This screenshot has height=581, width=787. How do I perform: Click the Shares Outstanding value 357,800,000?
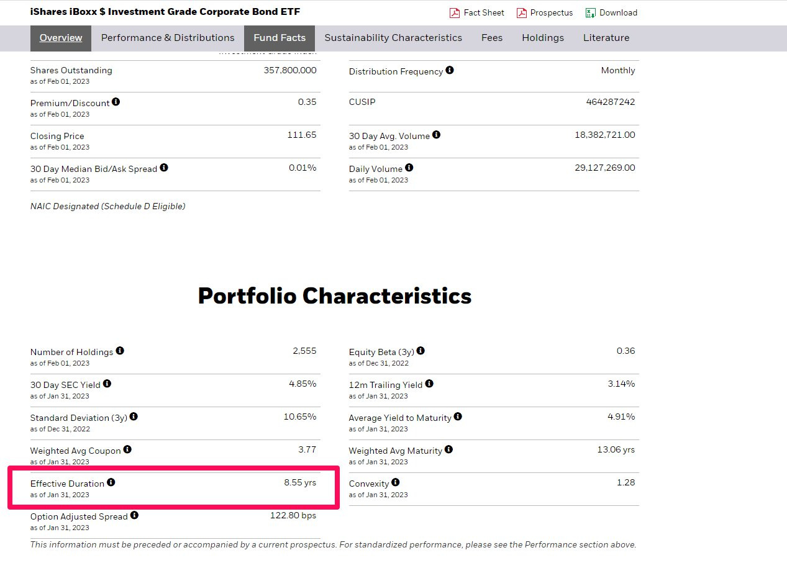[x=290, y=70]
